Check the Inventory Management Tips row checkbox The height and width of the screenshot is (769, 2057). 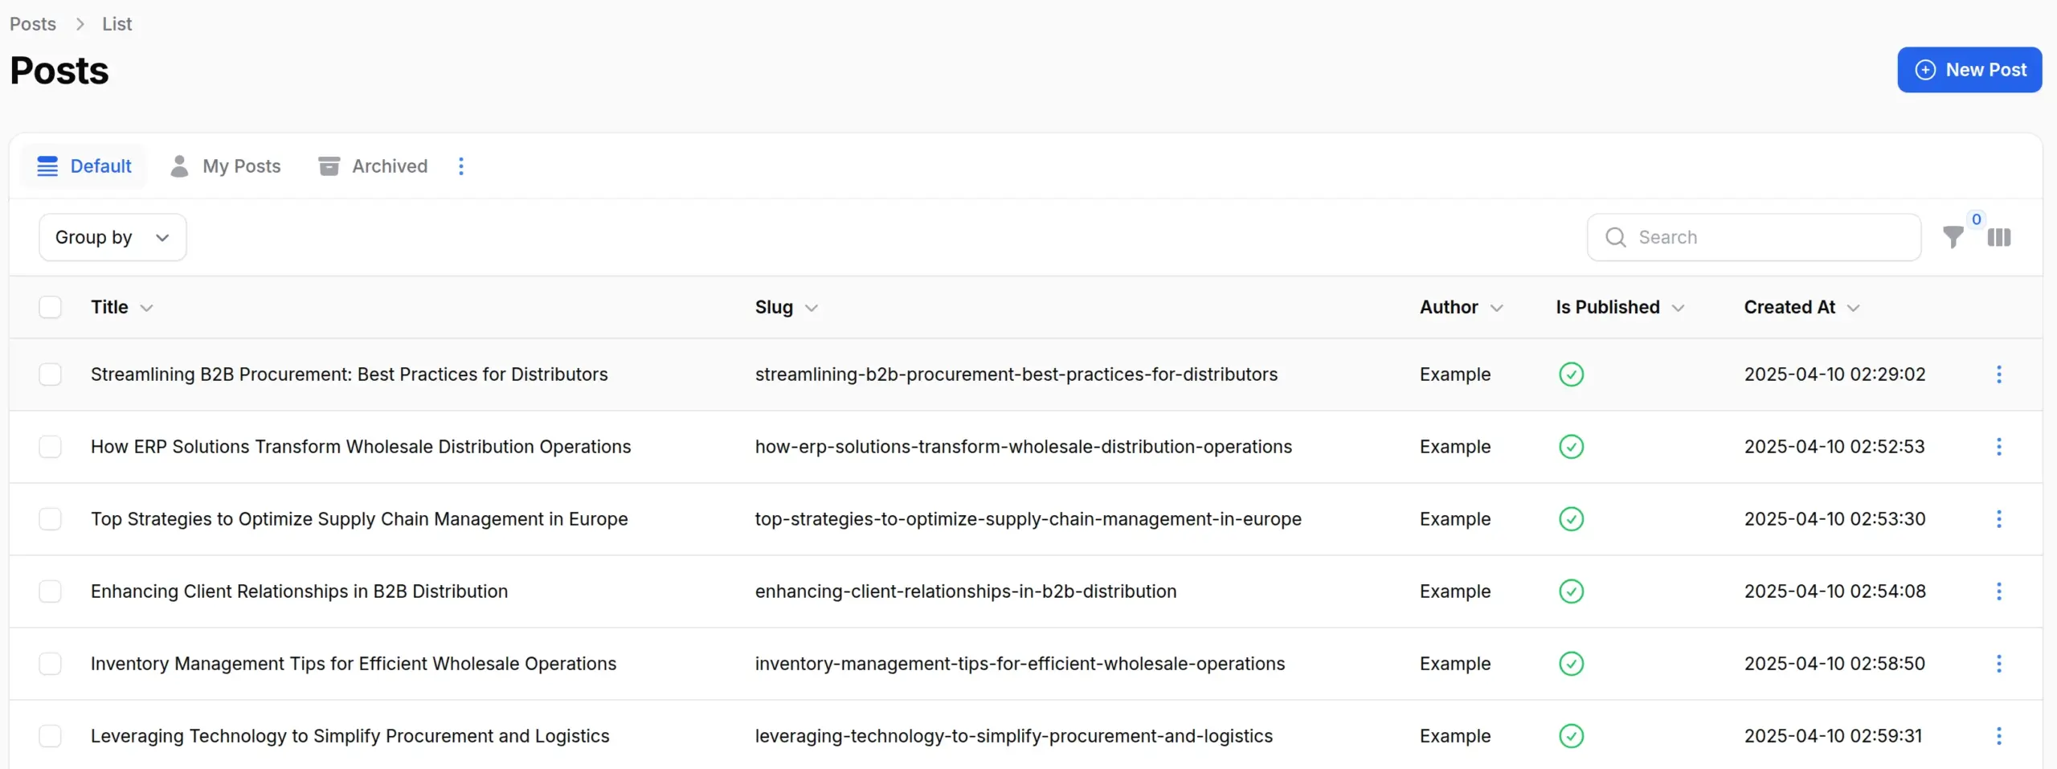point(51,663)
